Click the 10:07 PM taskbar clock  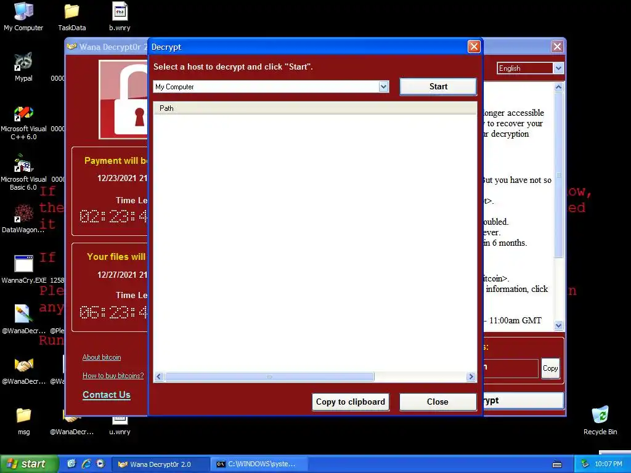tap(608, 464)
